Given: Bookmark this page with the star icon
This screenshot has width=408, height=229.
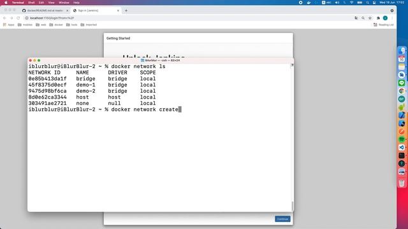Looking at the screenshot, I should click(370, 18).
